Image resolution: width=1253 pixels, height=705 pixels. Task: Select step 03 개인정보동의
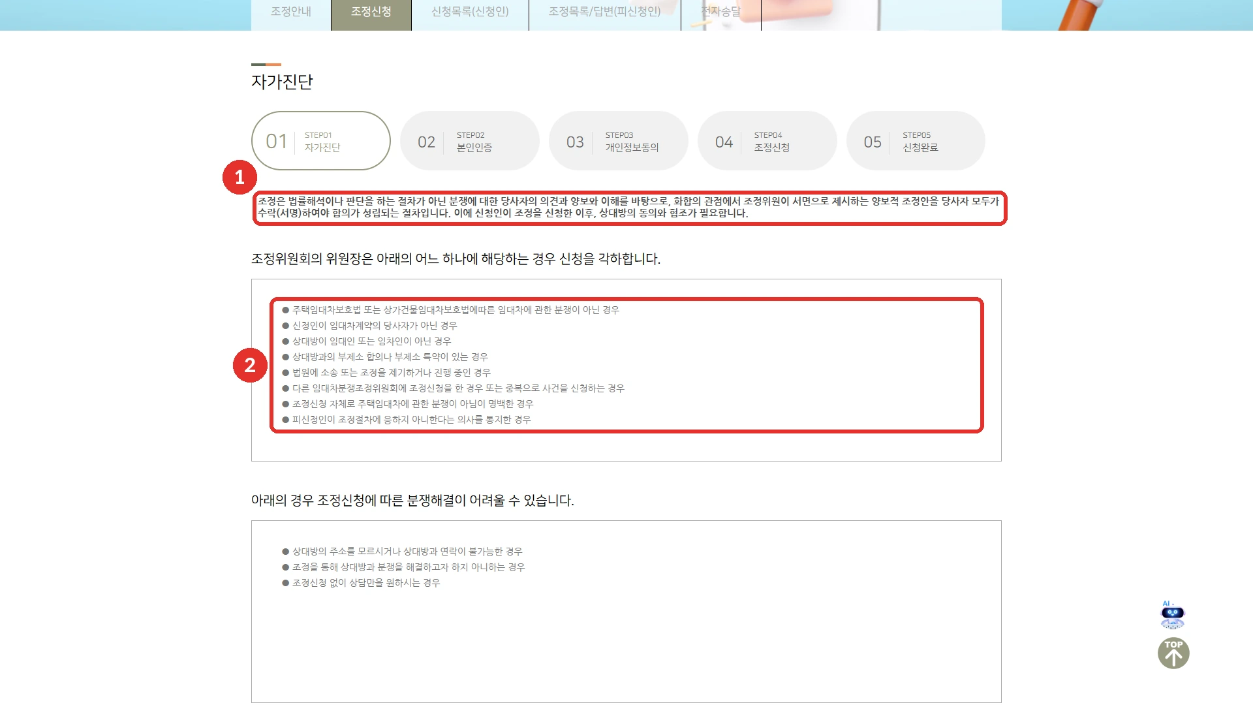tap(619, 141)
